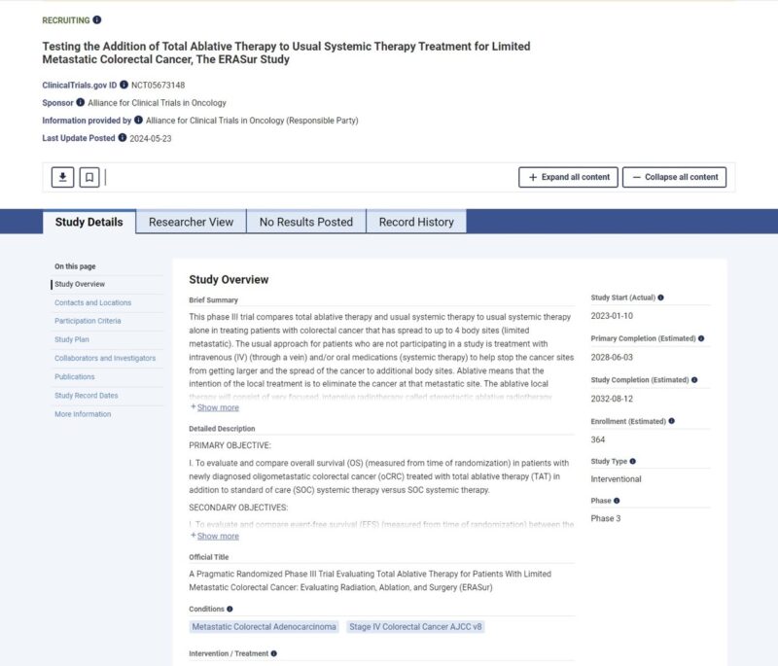Open the Study Details tab
Viewport: 778px width, 666px height.
[88, 222]
